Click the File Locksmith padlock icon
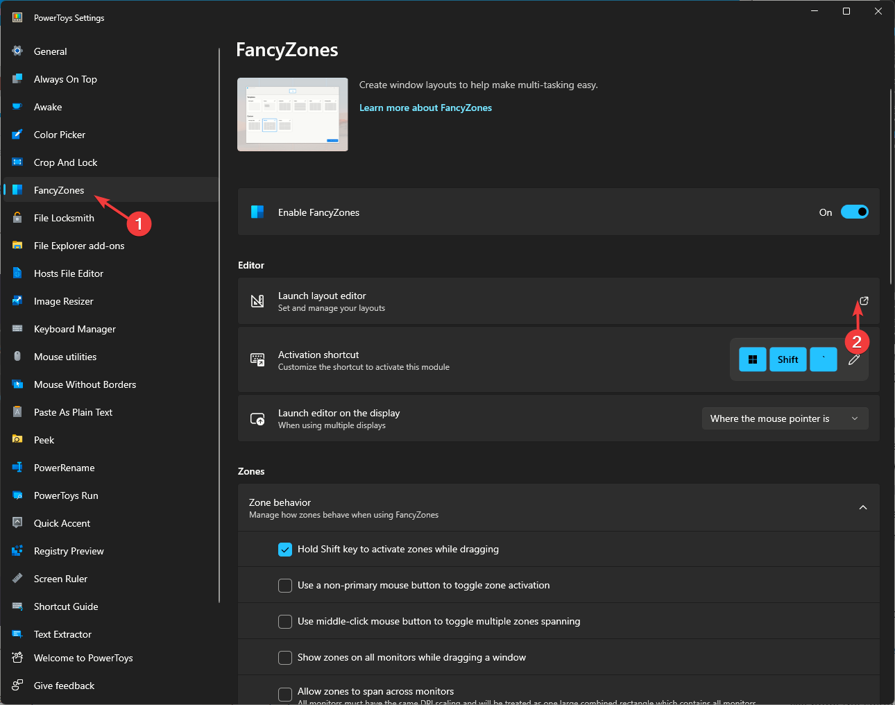 pyautogui.click(x=17, y=218)
